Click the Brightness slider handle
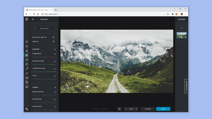The image size is (212, 119). (x=44, y=95)
